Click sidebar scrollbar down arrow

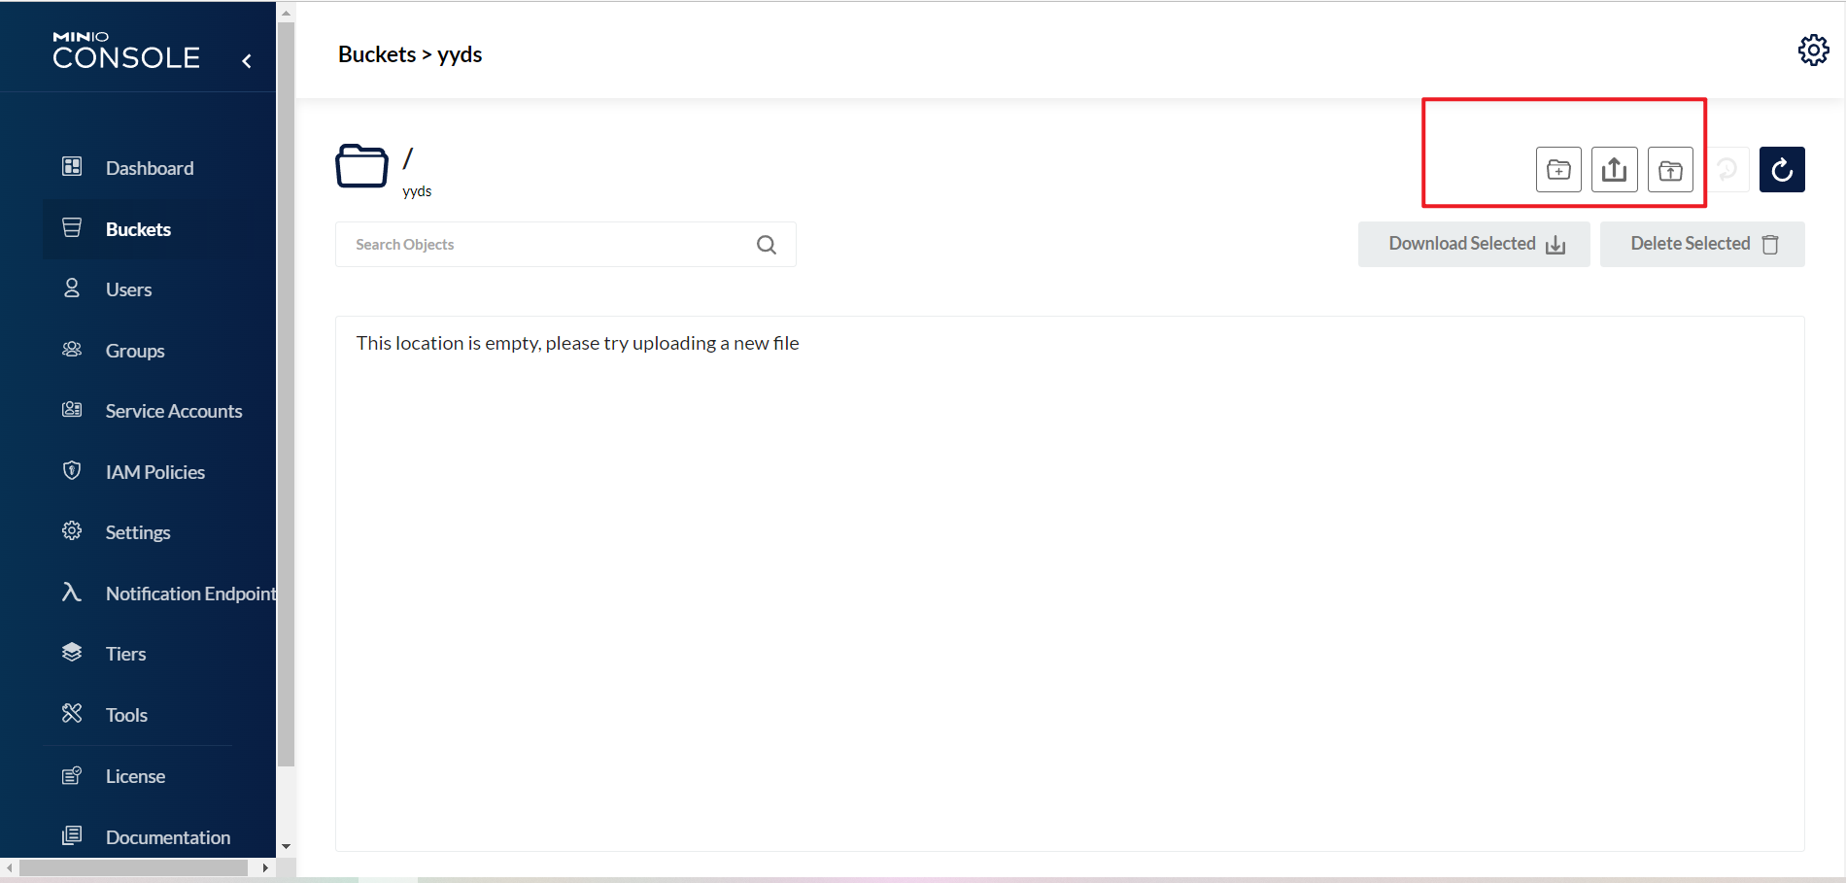tap(286, 846)
